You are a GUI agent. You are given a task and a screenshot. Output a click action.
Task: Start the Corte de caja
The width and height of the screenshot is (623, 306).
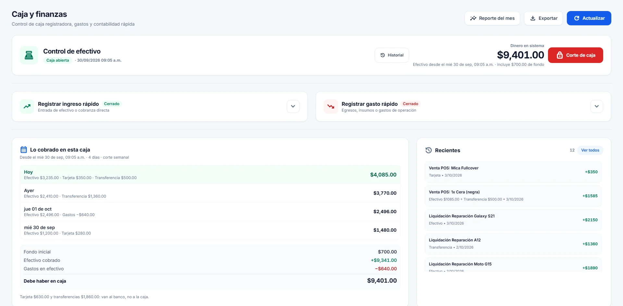pos(576,55)
